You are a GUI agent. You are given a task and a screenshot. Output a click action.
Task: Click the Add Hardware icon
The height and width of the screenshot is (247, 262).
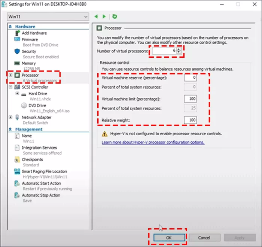pos(17,33)
